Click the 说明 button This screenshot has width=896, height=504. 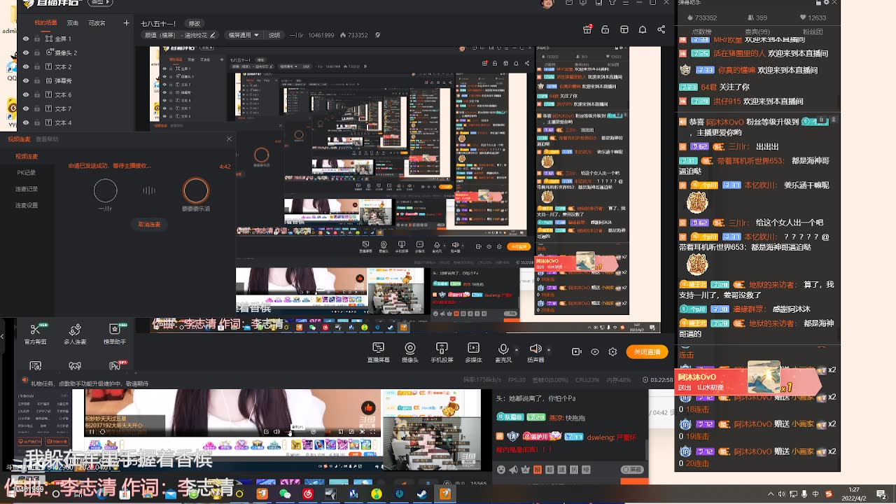(274, 35)
